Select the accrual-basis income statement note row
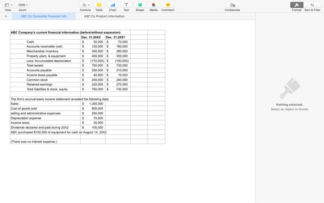This screenshot has height=203, width=324. [70, 99]
